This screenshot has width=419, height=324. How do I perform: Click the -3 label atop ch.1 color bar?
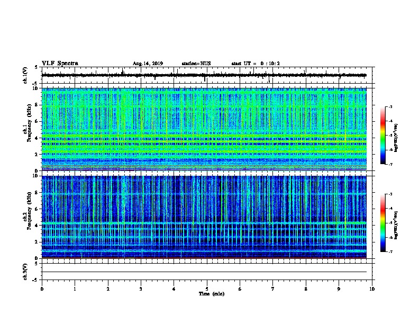coord(390,106)
